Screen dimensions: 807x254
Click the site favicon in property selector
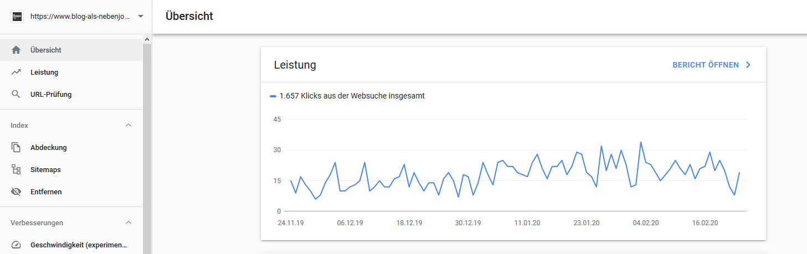[17, 16]
